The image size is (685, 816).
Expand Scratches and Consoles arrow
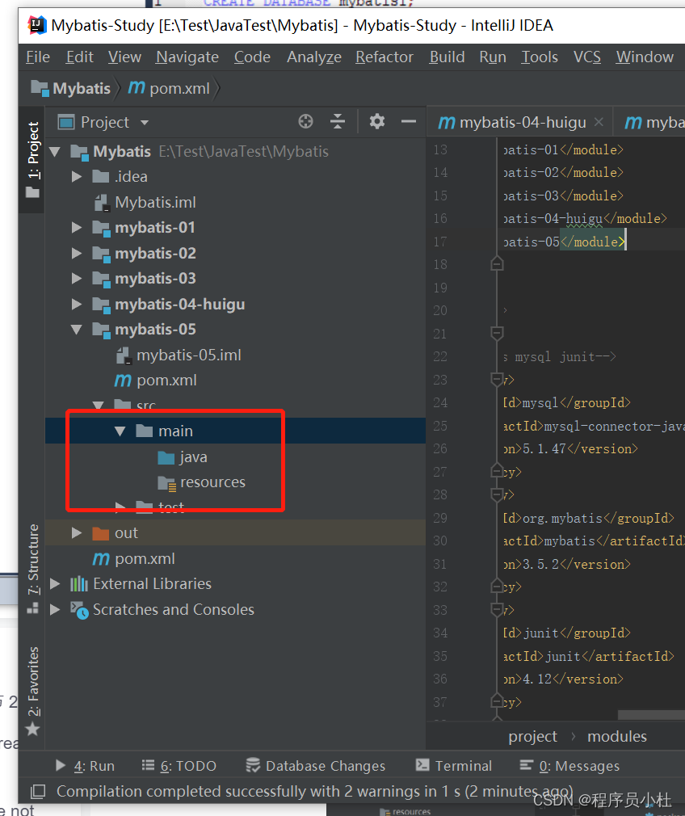click(55, 609)
